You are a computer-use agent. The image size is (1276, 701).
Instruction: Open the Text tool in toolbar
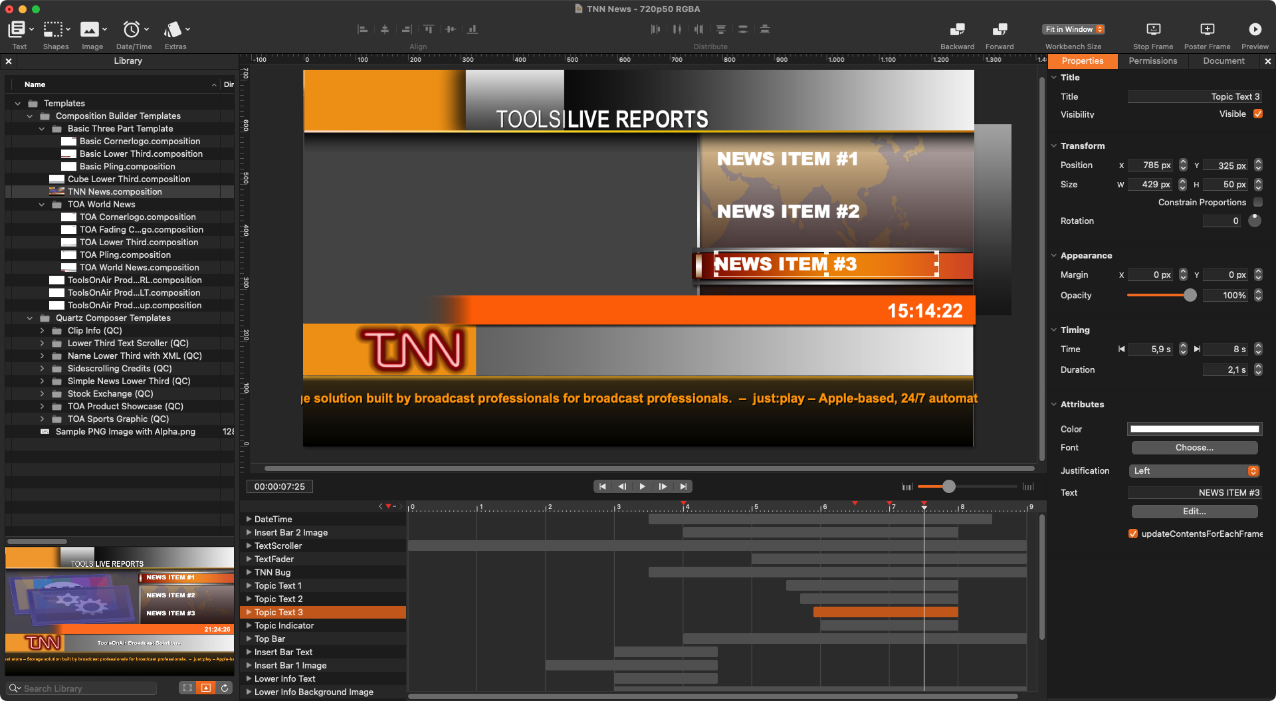click(x=17, y=29)
